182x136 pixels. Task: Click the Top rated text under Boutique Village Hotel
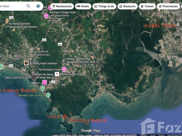click(x=54, y=21)
